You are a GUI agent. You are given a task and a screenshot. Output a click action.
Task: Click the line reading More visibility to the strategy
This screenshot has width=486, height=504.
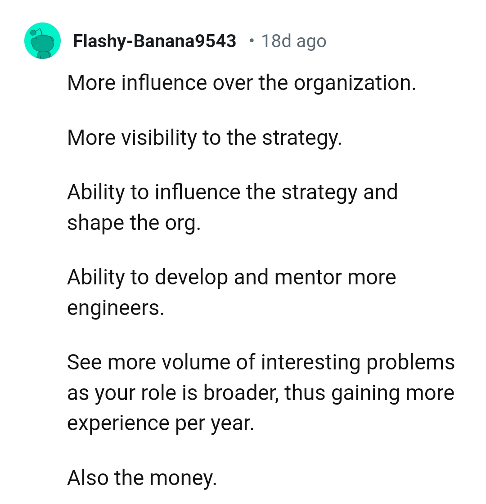tap(205, 137)
